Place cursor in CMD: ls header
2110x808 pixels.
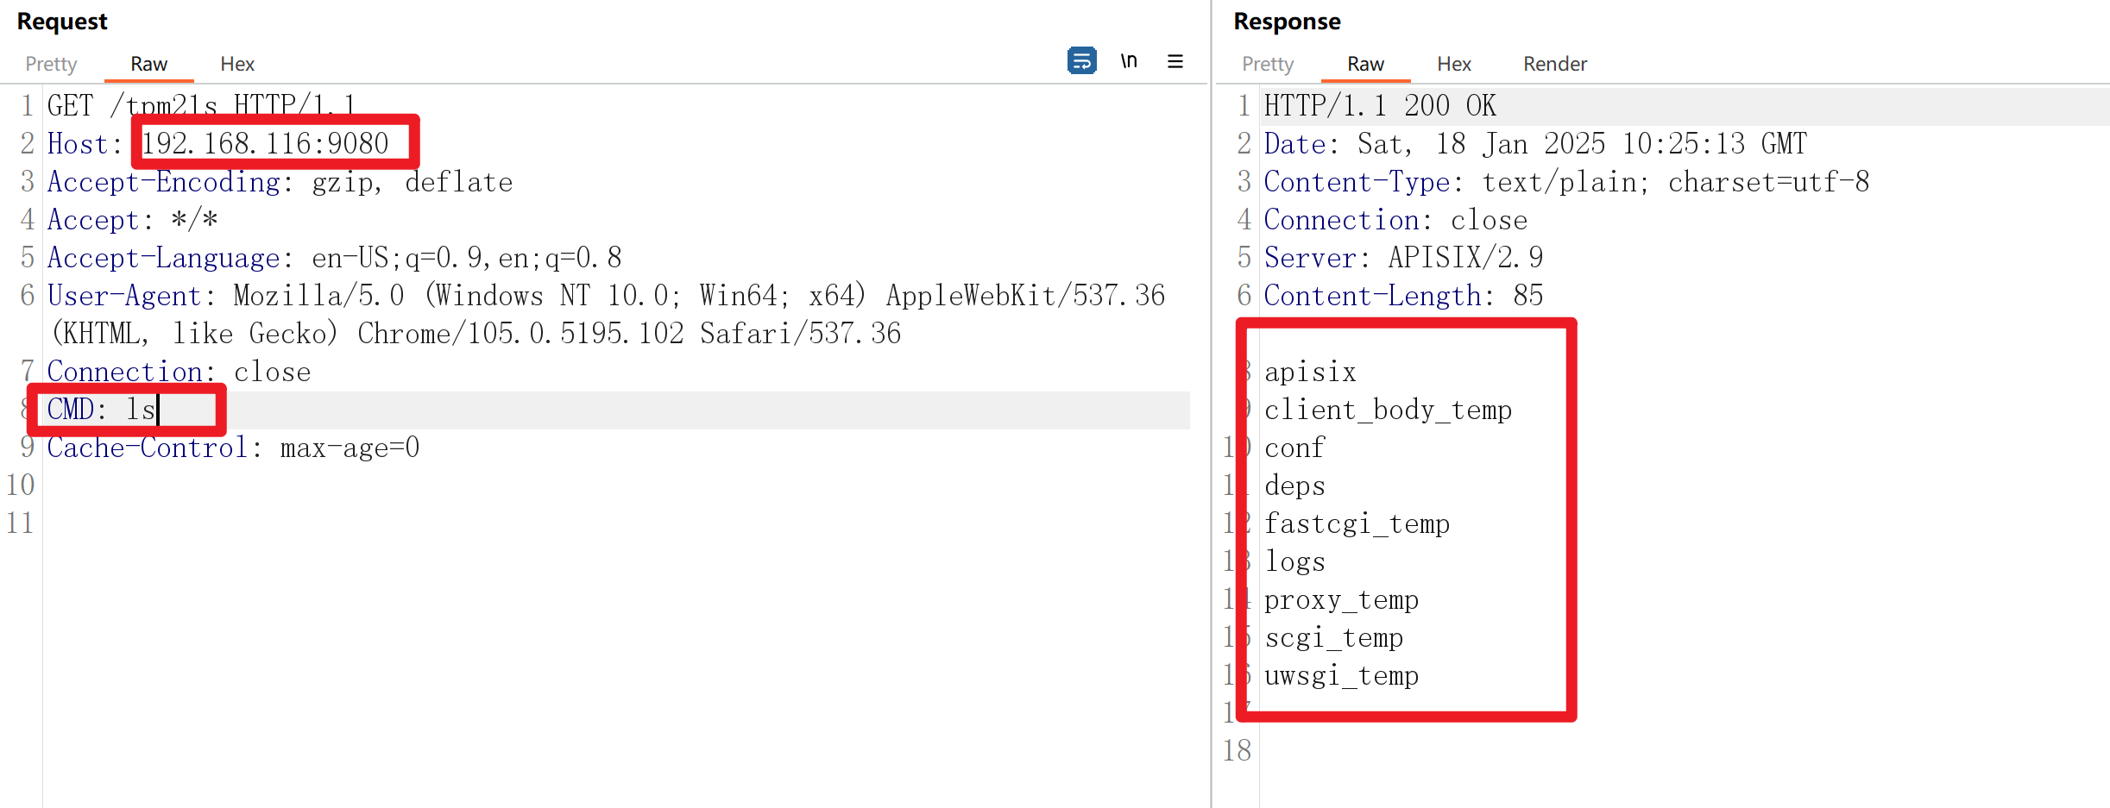[101, 410]
